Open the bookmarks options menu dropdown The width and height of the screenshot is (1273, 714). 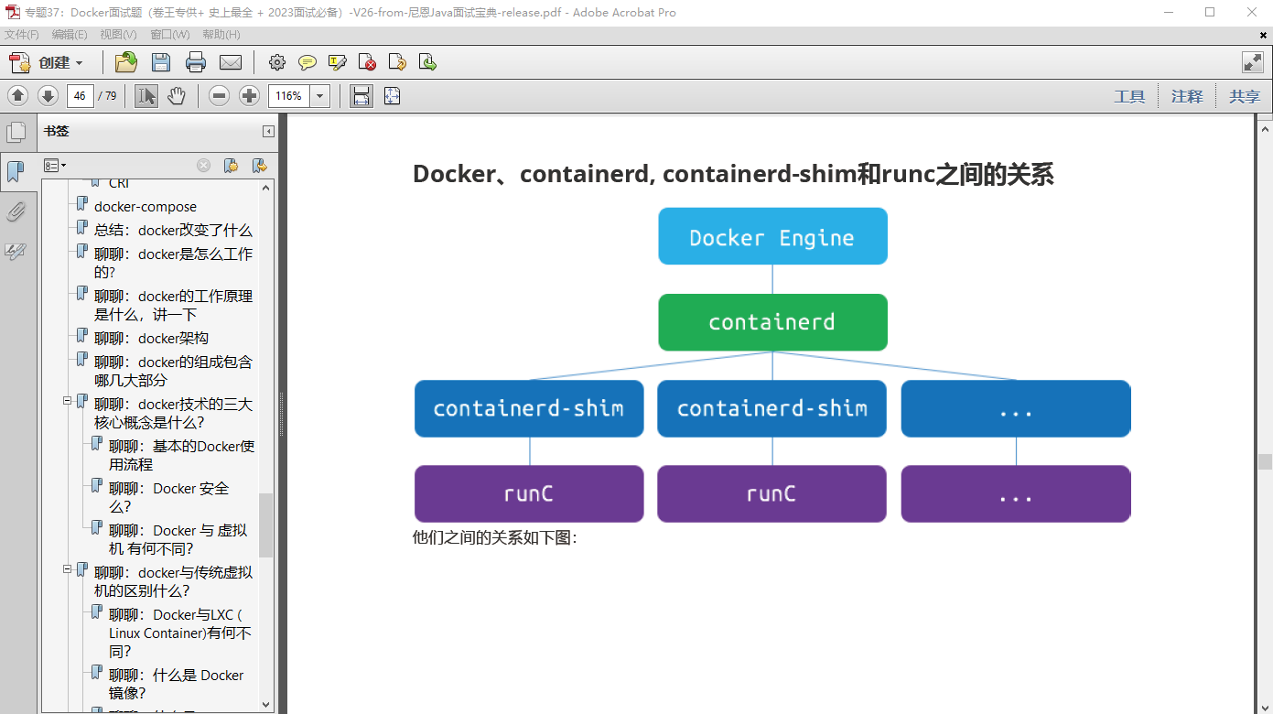pos(55,166)
